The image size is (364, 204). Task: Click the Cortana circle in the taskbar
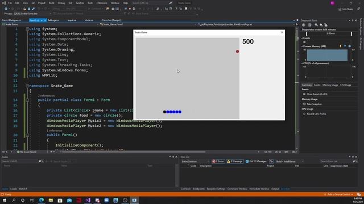(x=23, y=200)
